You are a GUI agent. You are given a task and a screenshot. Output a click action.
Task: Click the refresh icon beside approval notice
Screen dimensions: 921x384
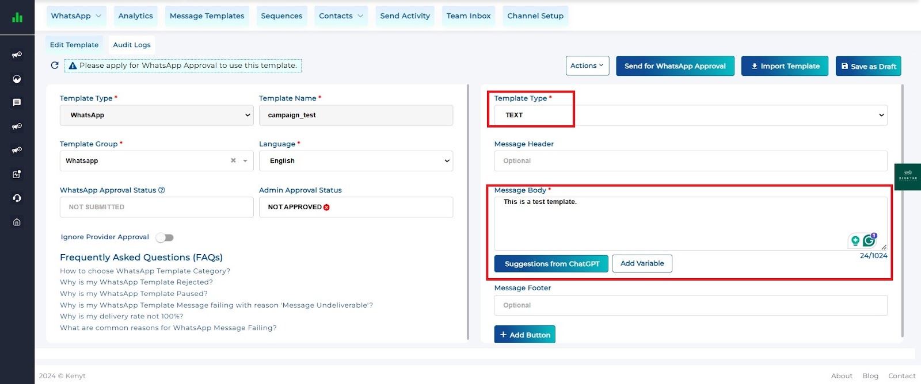pyautogui.click(x=55, y=66)
